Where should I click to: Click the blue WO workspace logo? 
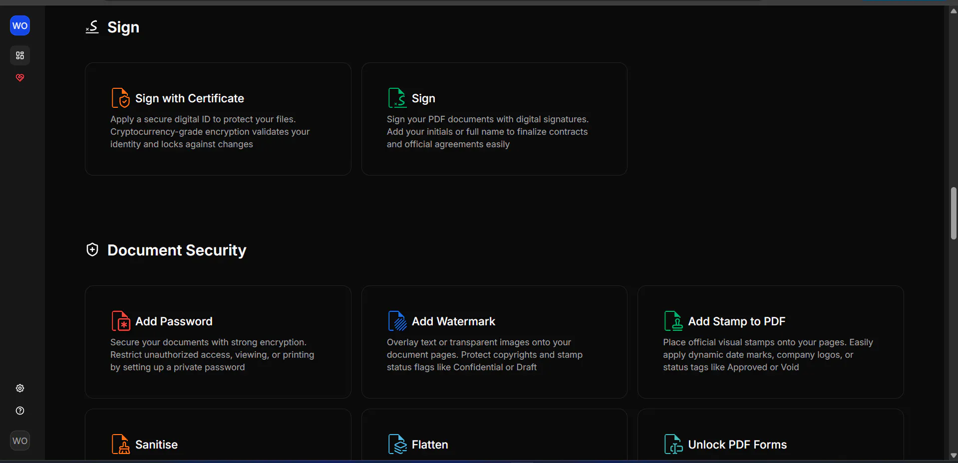(20, 26)
